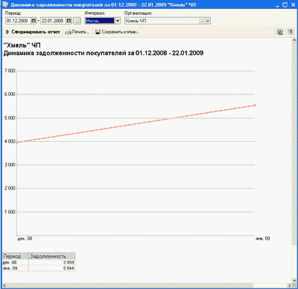Select table header Задолженность
The image size is (298, 289).
click(x=51, y=256)
